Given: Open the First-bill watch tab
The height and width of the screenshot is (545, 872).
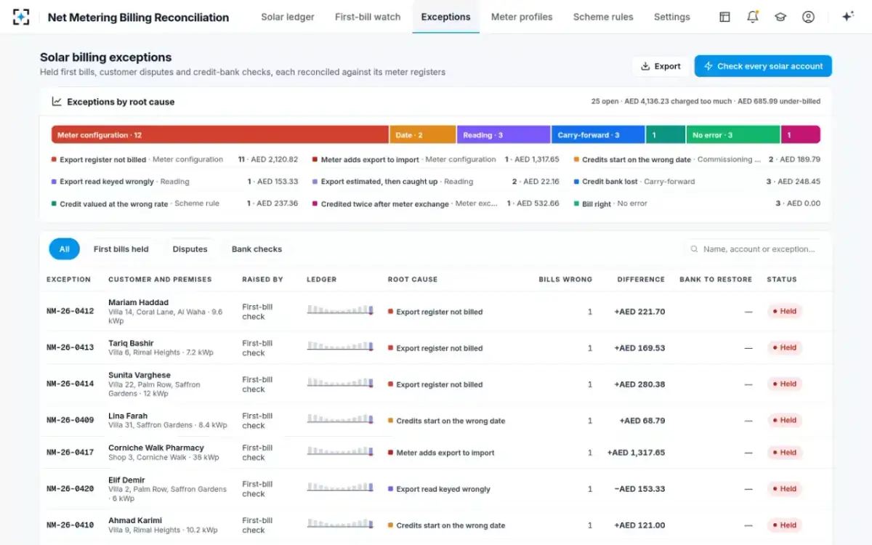Looking at the screenshot, I should (368, 17).
